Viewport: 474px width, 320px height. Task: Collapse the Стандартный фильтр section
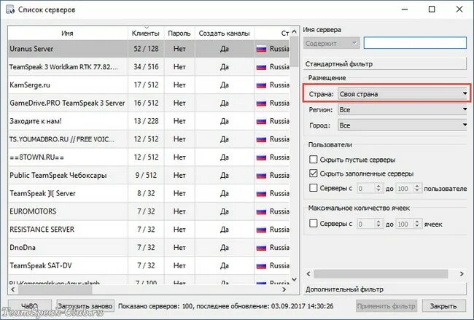(385, 63)
